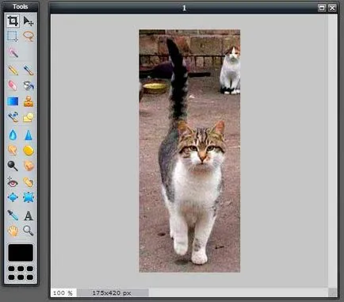Select the Burn hand tool
This screenshot has width=344, height=302.
pos(29,166)
